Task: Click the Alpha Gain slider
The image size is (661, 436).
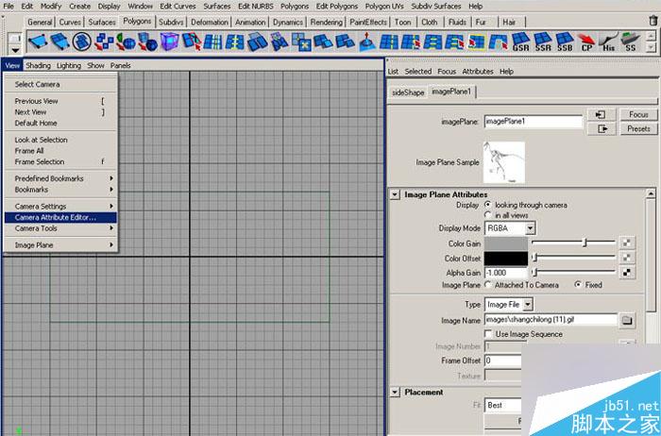Action: pyautogui.click(x=574, y=272)
